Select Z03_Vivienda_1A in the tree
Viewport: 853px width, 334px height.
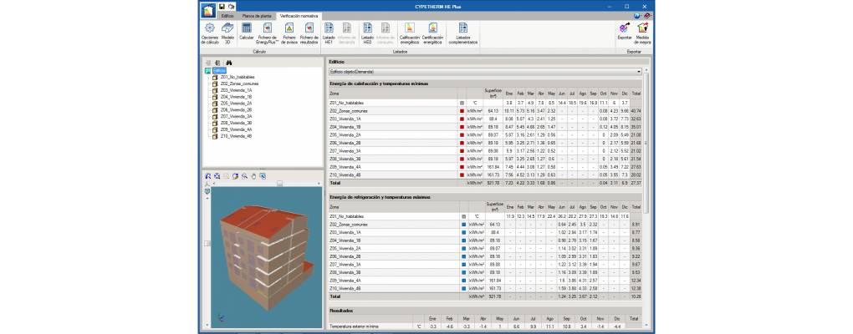tap(236, 90)
